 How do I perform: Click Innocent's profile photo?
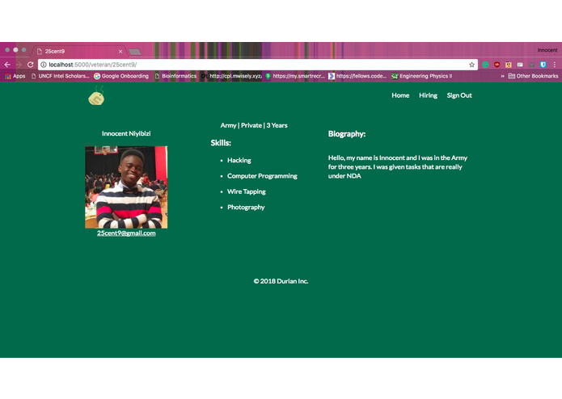[126, 187]
